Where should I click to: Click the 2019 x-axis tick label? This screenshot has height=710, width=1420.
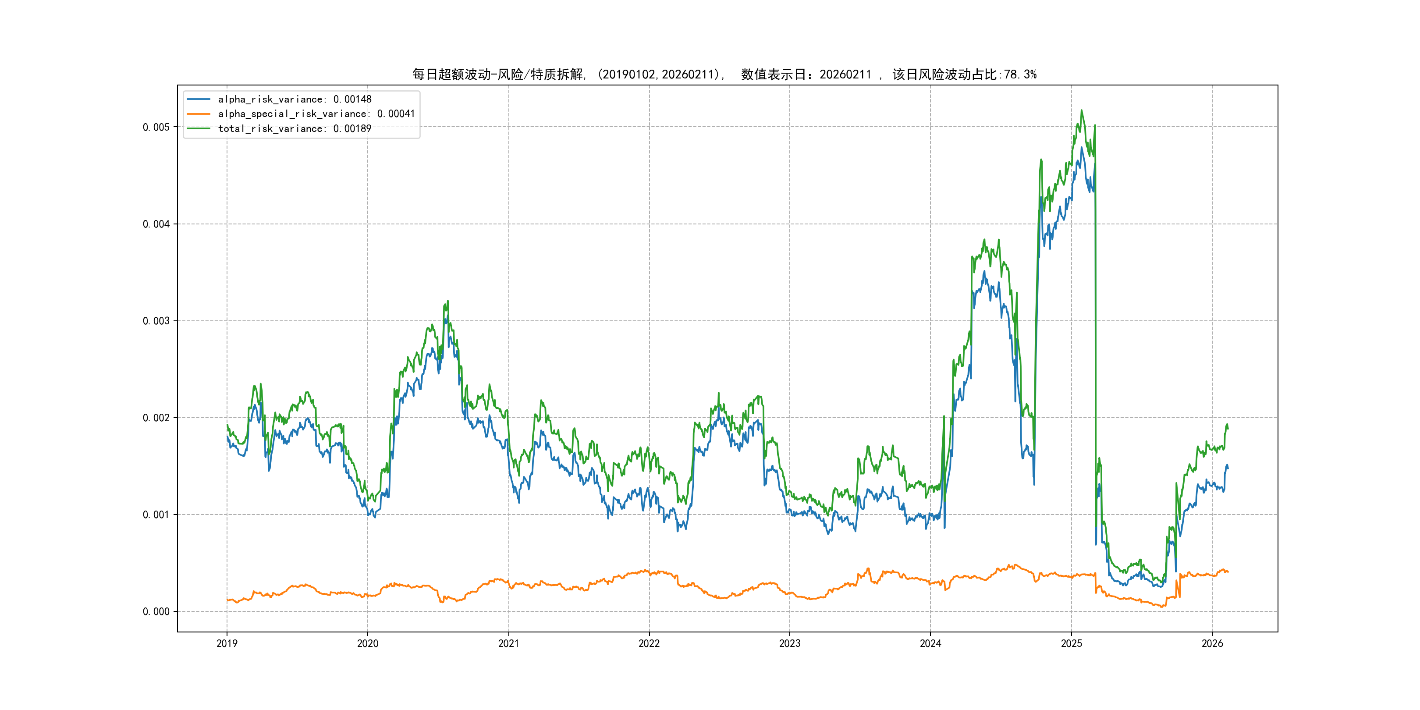[227, 643]
